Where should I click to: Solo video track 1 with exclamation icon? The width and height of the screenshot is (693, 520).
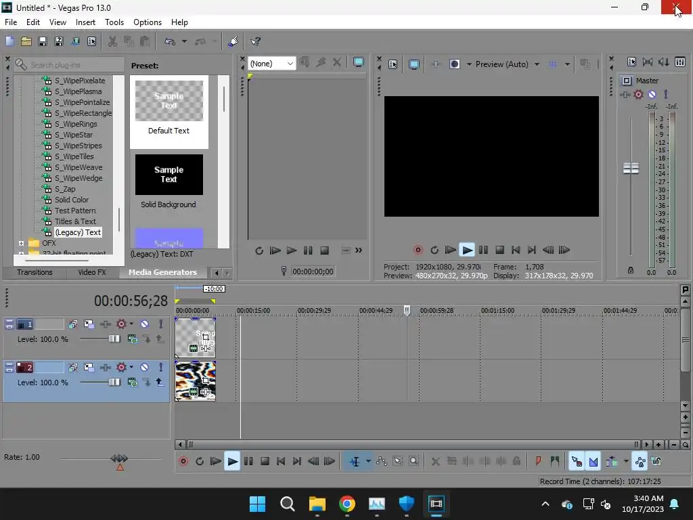coord(161,324)
